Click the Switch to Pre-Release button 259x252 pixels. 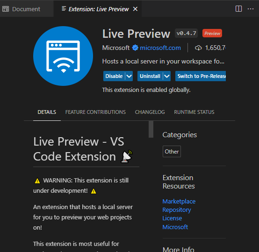[x=201, y=76]
